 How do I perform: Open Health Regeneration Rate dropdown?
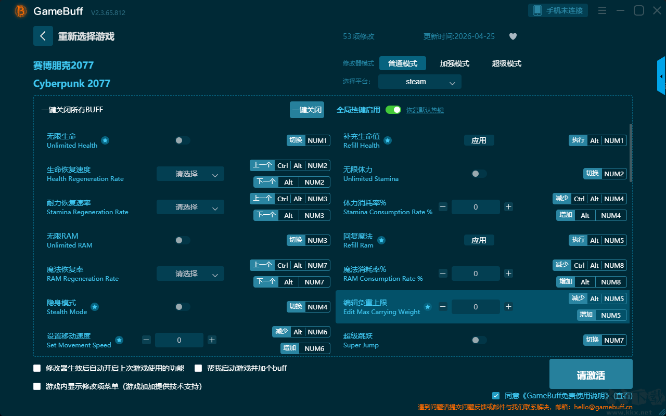190,174
